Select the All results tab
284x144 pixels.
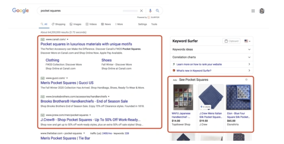pyautogui.click(x=44, y=24)
